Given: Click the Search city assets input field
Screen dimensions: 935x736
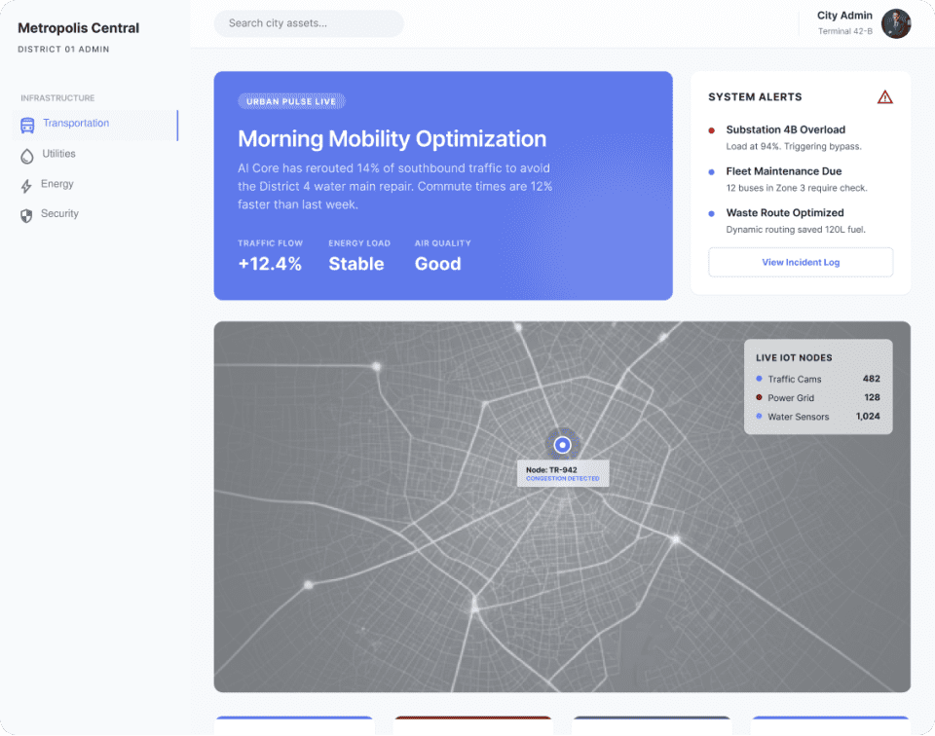Looking at the screenshot, I should click(308, 23).
